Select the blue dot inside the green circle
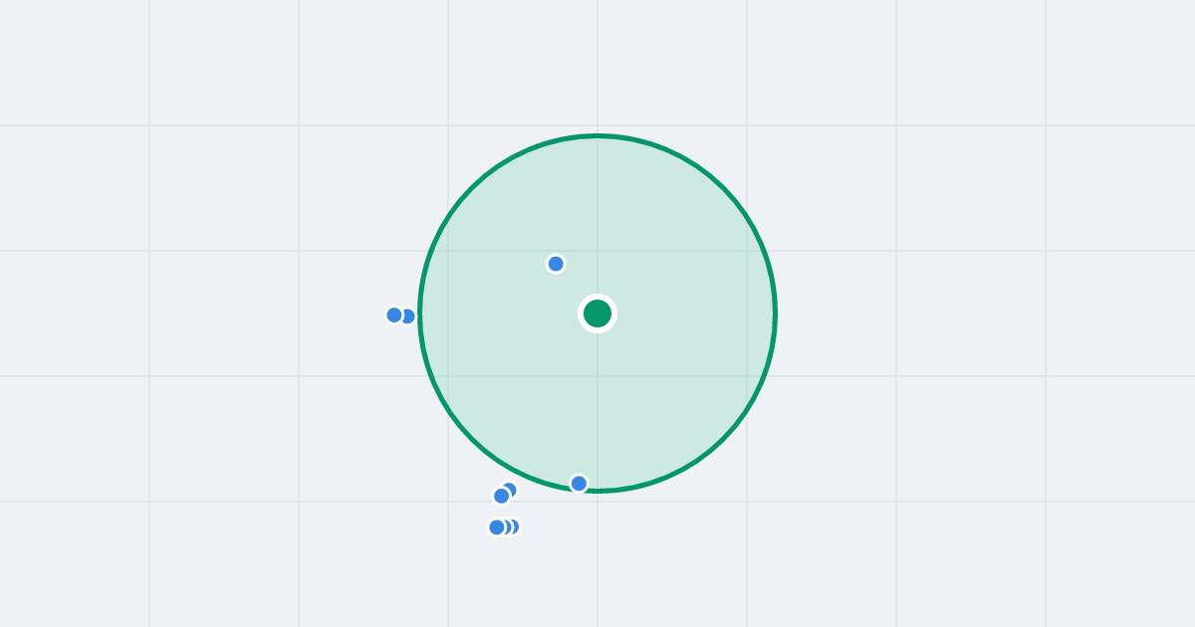The width and height of the screenshot is (1195, 627). [x=556, y=264]
